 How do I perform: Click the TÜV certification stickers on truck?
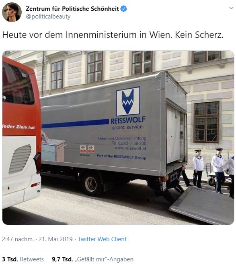[x=87, y=149]
